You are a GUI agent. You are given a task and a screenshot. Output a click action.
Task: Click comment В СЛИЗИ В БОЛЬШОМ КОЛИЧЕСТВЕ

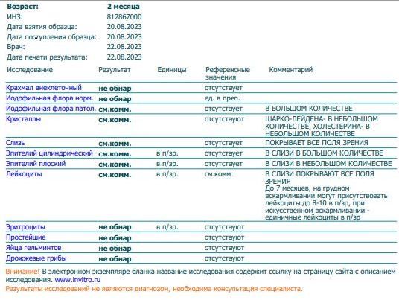(x=324, y=153)
